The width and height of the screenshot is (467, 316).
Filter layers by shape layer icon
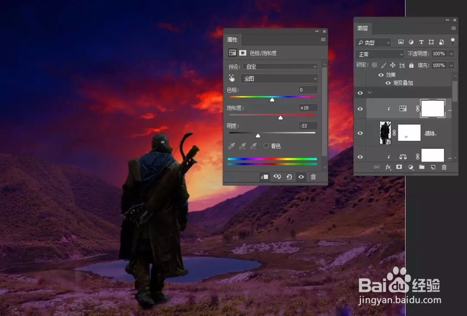[431, 42]
